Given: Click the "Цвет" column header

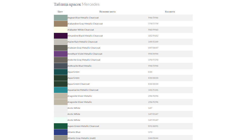Looking at the screenshot, I should [60, 12].
